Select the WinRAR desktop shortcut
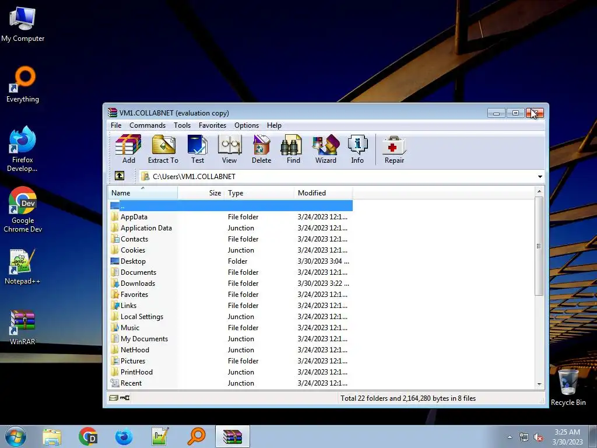Image resolution: width=597 pixels, height=448 pixels. [23, 328]
